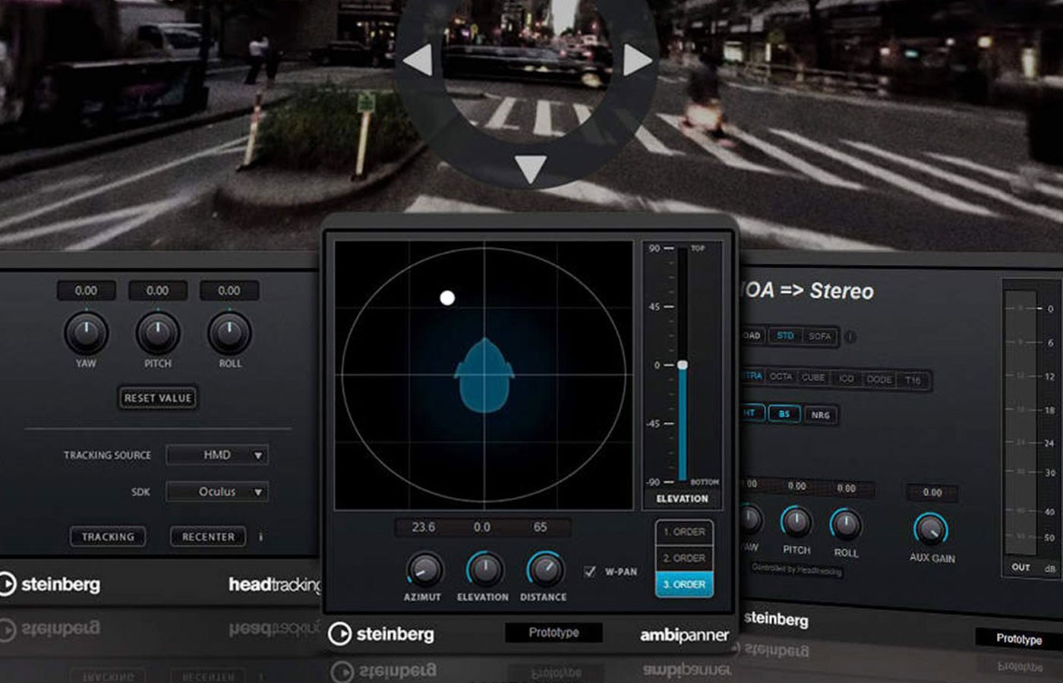Select 1. ORDER in ambipanner
Screen dimensions: 1063x683
point(684,532)
